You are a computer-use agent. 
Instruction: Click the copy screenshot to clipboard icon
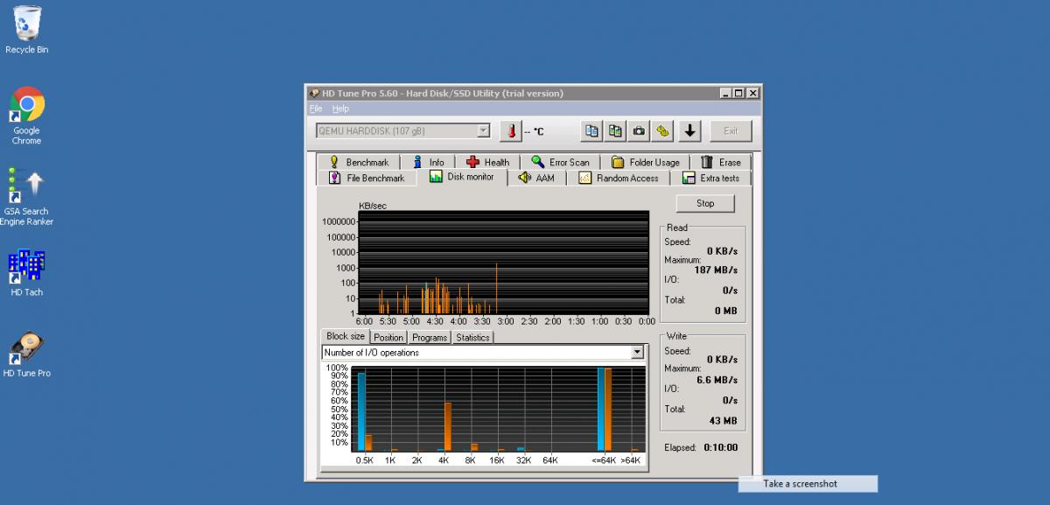pos(616,131)
